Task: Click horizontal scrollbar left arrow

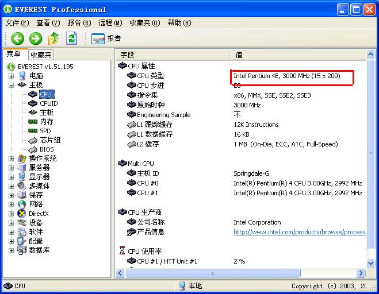Action: pyautogui.click(x=120, y=273)
